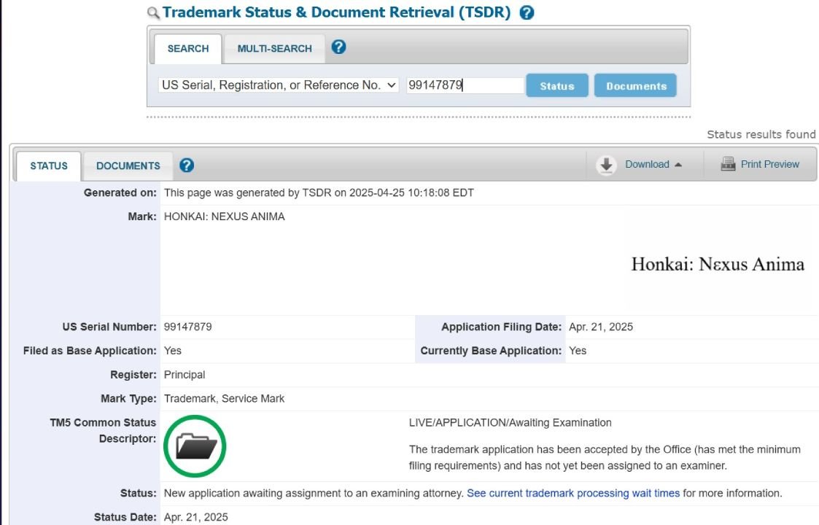Click the Register value 'Principal'
The height and width of the screenshot is (525, 819).
(x=185, y=375)
